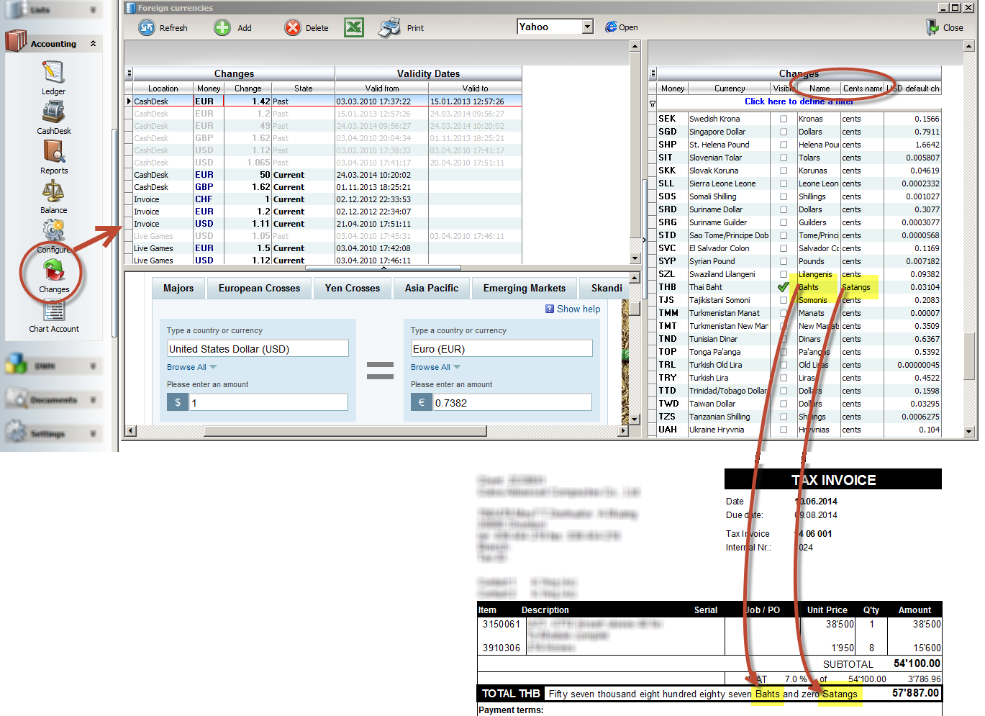Expand the Yahoo source dropdown
Viewport: 985px width, 716px height.
587,27
